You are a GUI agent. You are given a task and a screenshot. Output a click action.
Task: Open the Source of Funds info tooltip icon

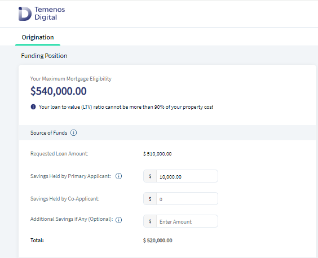coord(73,133)
